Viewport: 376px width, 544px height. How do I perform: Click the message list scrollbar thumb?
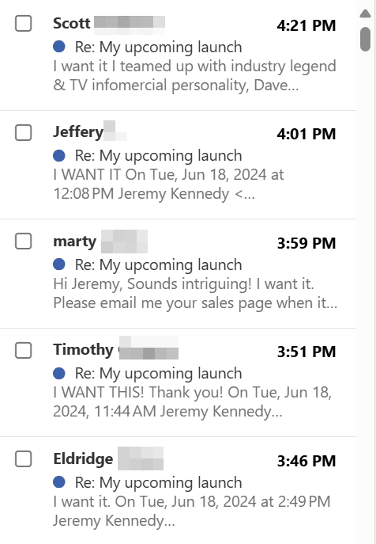[365, 39]
